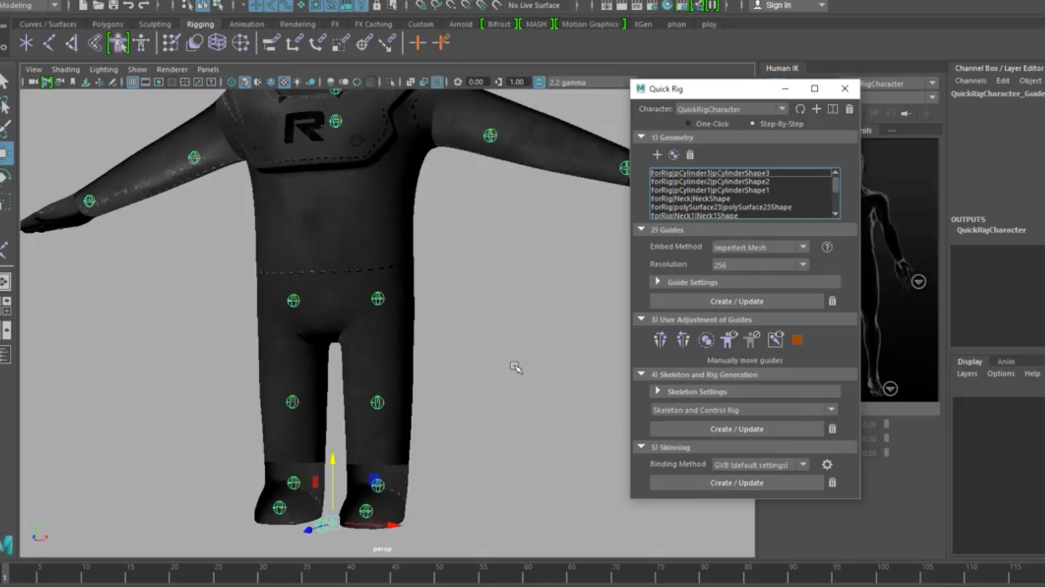This screenshot has width=1045, height=587.
Task: Click the Show All Guides icon
Action: click(x=729, y=339)
